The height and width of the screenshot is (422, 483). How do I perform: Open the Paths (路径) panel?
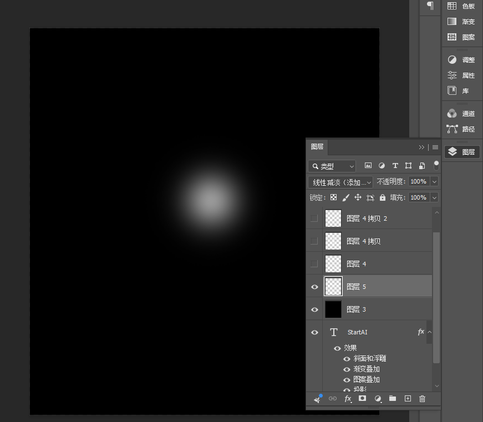(x=461, y=129)
